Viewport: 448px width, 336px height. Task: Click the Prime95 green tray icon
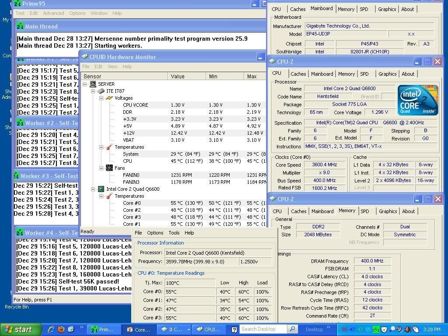[376, 329]
